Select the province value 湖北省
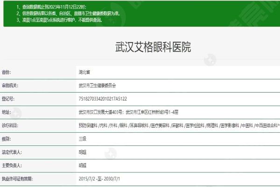The height and width of the screenshot is (187, 280). (x=84, y=72)
